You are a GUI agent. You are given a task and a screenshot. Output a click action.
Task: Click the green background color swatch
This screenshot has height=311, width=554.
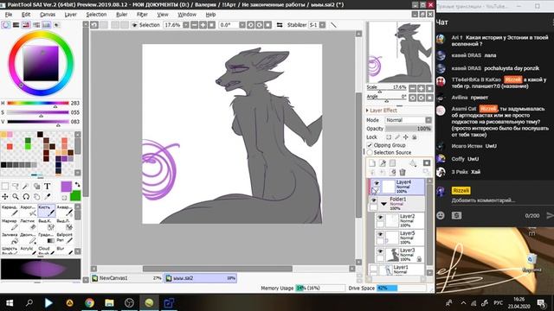(x=75, y=195)
